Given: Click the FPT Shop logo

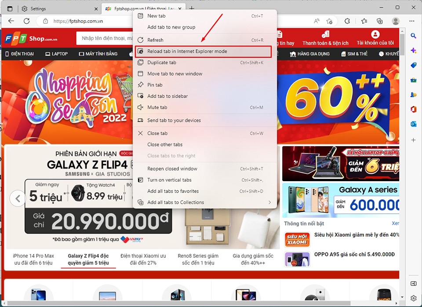Looking at the screenshot, I should [x=31, y=39].
